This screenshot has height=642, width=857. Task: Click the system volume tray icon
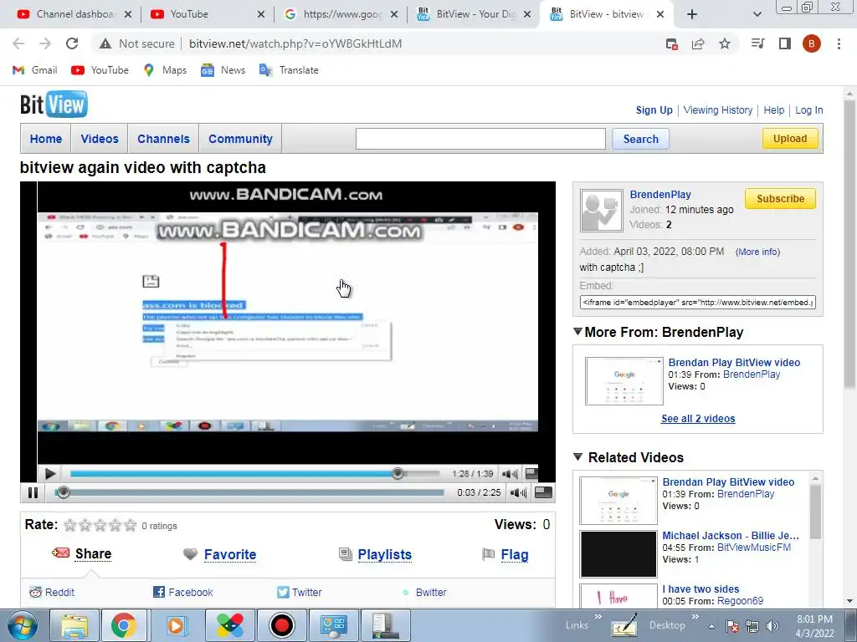tap(772, 626)
